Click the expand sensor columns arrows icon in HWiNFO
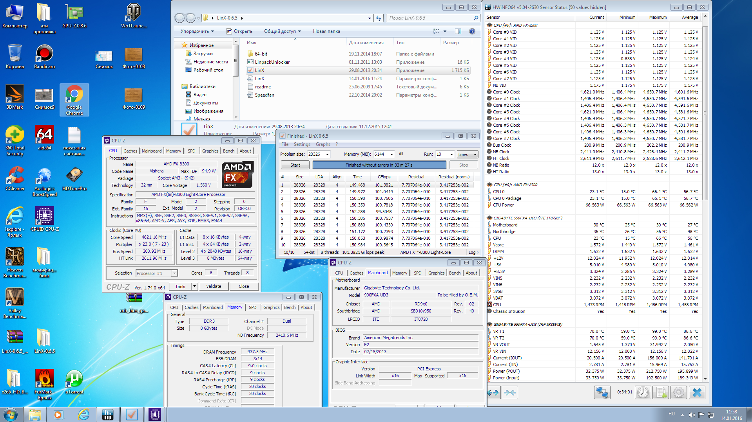752x422 pixels. (493, 392)
